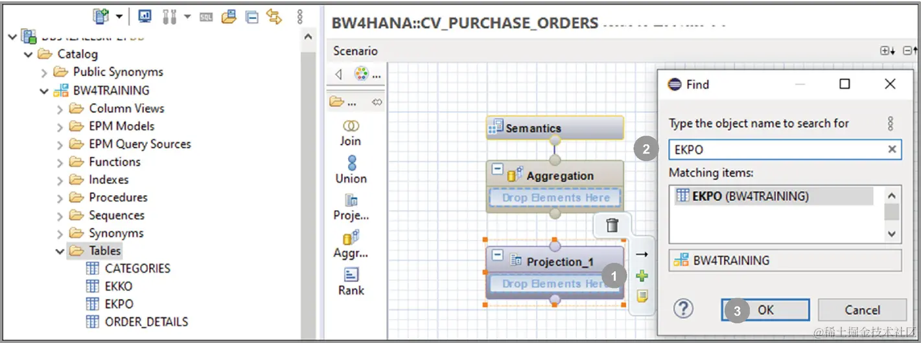
Task: Confirm the Find dialog with OK
Action: coord(765,310)
